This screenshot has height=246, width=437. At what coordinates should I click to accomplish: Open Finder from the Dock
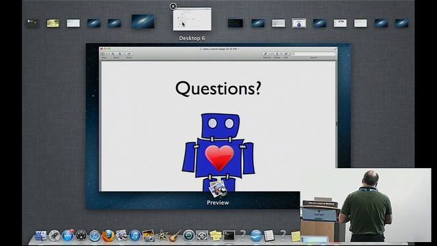pyautogui.click(x=41, y=236)
